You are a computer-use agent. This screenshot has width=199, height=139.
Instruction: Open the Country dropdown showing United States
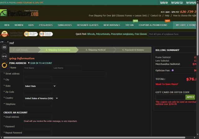[41, 98]
